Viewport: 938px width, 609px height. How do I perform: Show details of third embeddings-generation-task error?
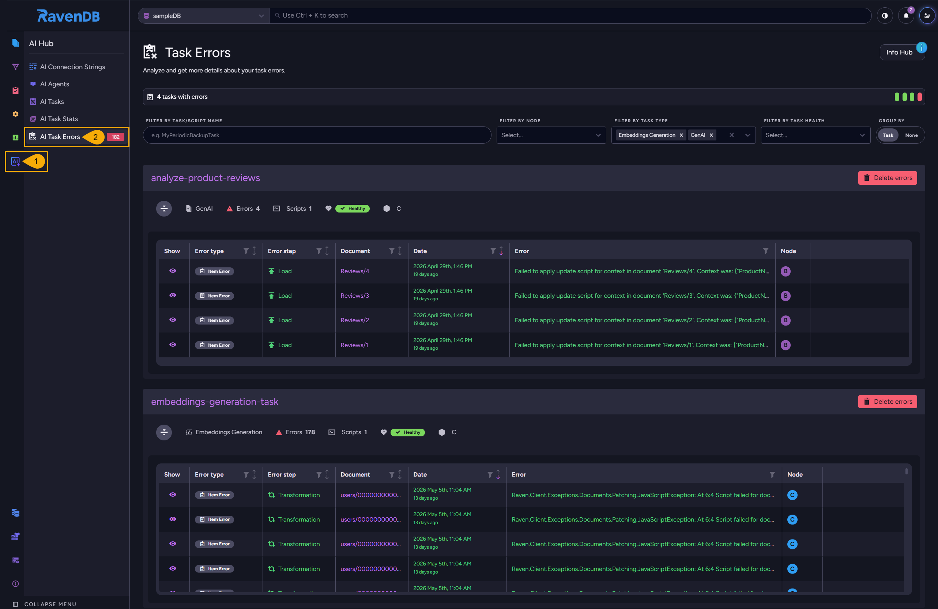pos(173,544)
